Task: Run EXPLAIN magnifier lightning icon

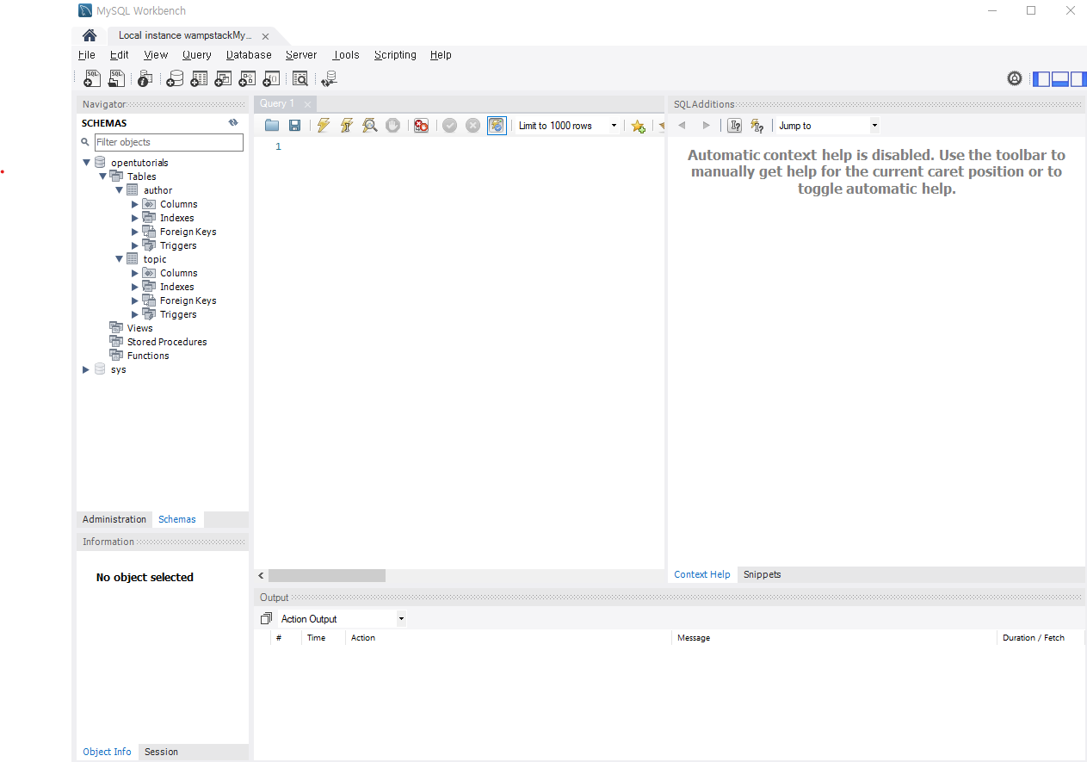Action: [x=369, y=126]
